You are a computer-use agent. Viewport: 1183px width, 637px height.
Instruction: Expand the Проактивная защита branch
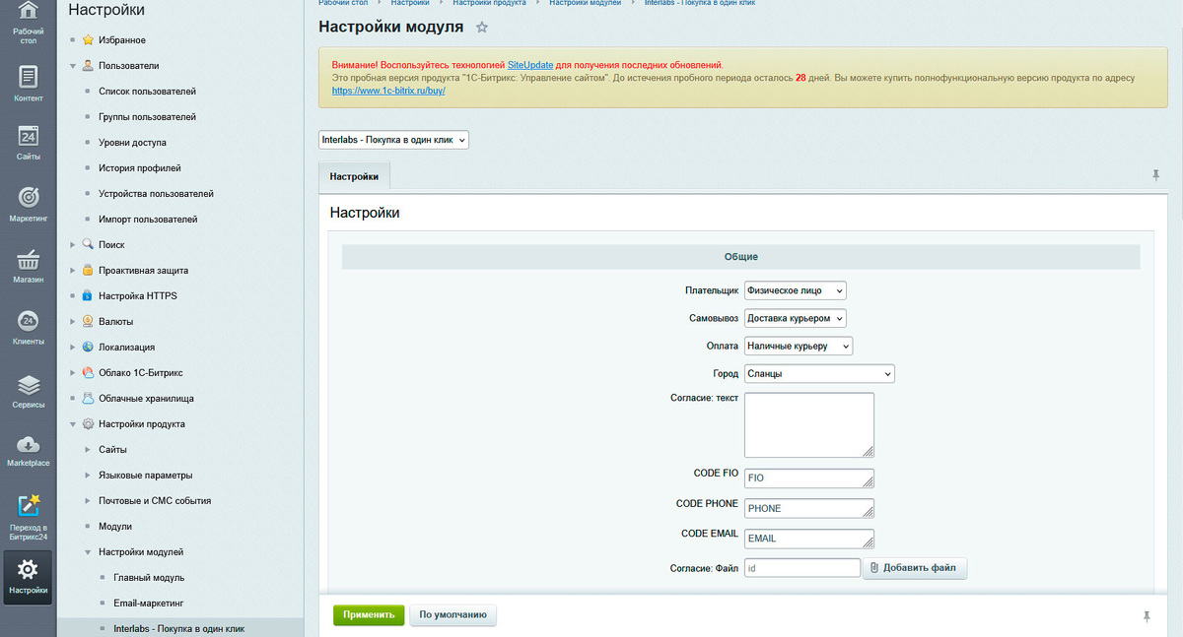pos(73,270)
